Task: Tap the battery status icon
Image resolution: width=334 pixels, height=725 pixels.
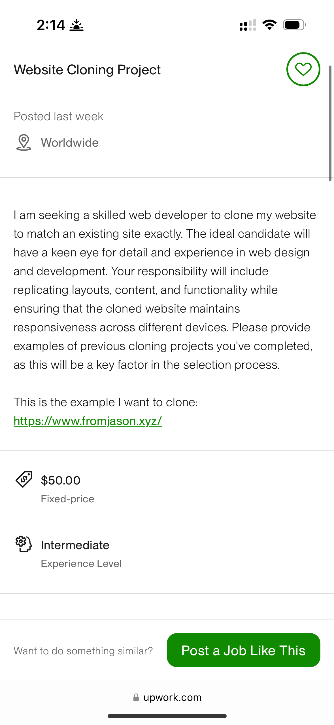Action: pyautogui.click(x=295, y=25)
